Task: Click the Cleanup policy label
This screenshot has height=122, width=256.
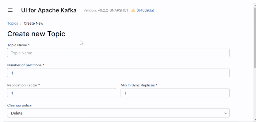Action: (19, 105)
